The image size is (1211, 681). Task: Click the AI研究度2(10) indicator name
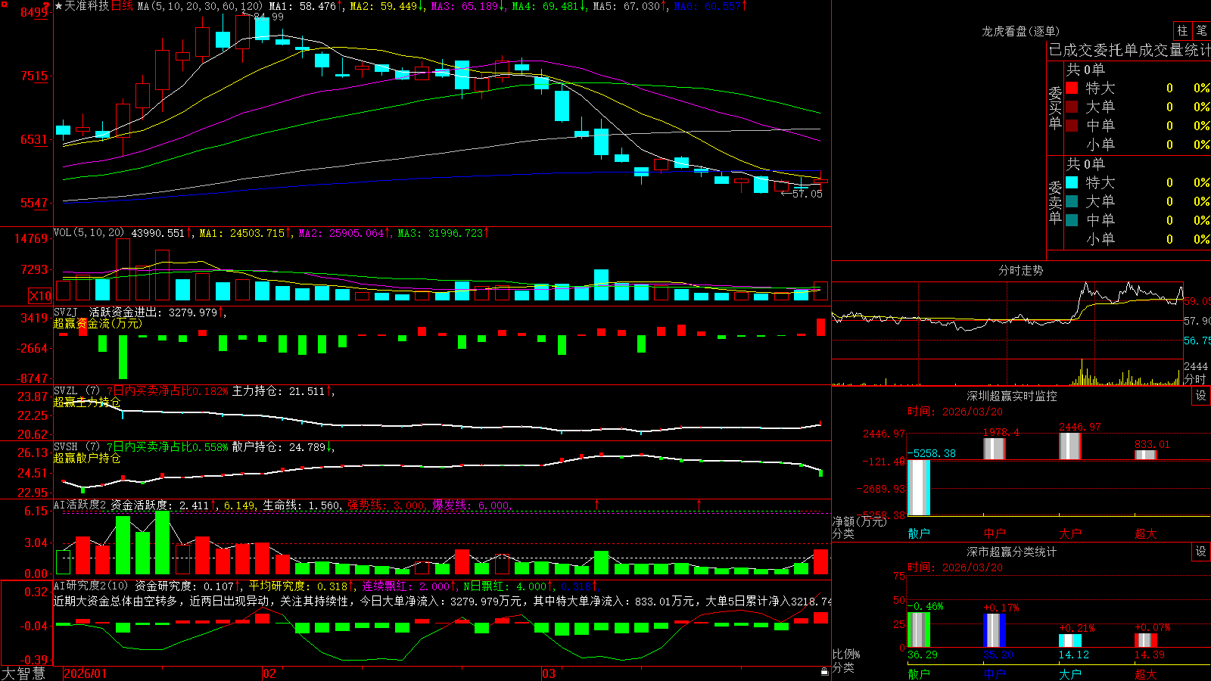tap(91, 586)
